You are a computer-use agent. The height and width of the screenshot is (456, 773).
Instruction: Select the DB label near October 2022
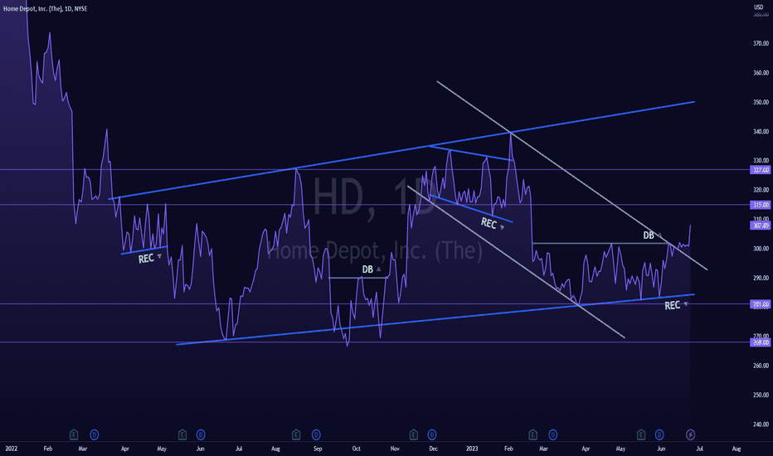(x=367, y=269)
